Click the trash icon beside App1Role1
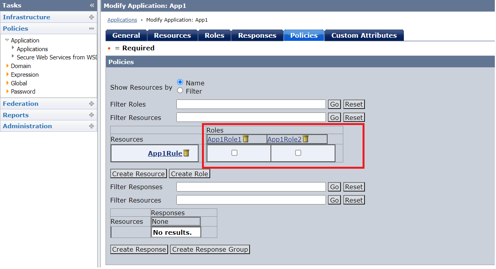 pyautogui.click(x=246, y=139)
